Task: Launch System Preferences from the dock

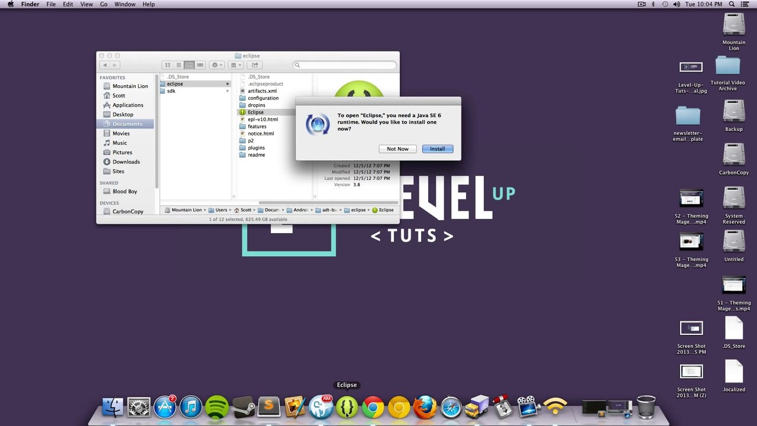Action: click(139, 407)
